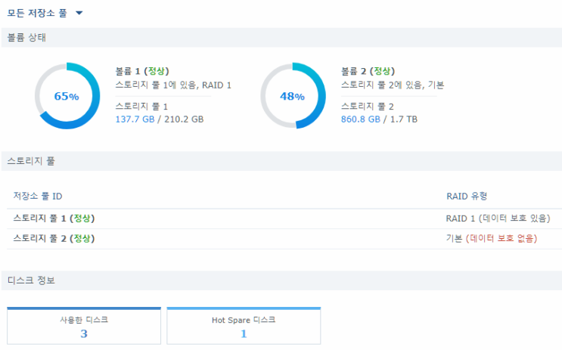This screenshot has width=562, height=350.
Task: Click the 65% usage donut chart
Action: coord(67,96)
